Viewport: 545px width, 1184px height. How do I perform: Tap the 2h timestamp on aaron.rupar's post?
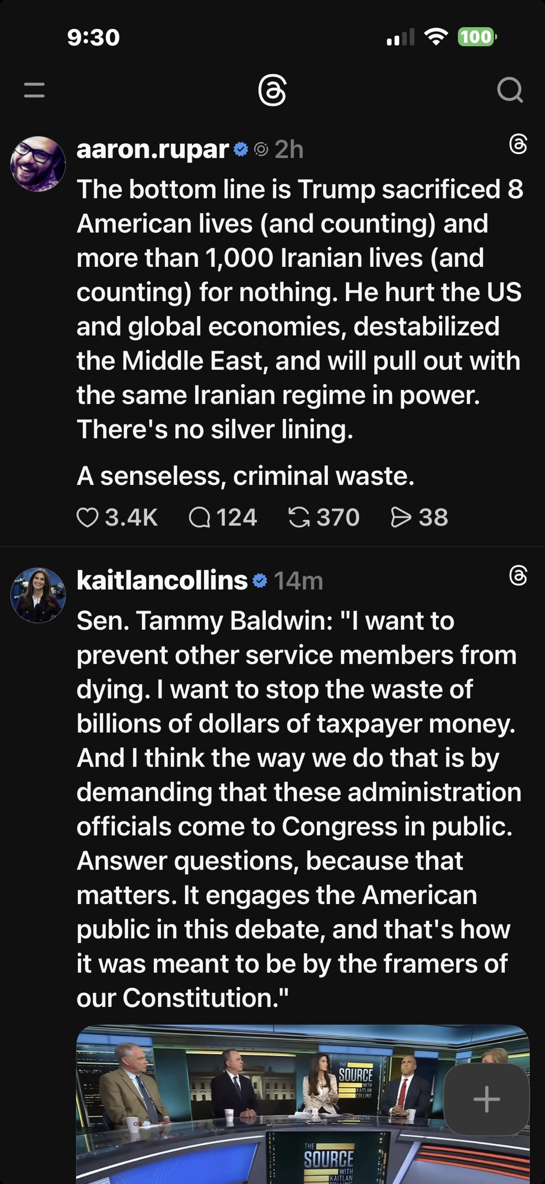[x=289, y=150]
